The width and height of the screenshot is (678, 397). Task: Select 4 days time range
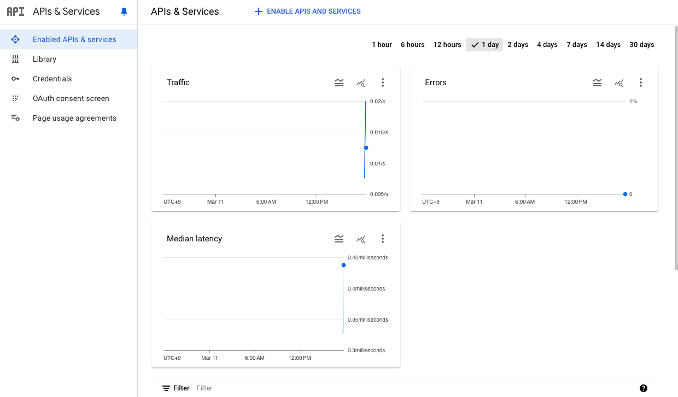547,45
